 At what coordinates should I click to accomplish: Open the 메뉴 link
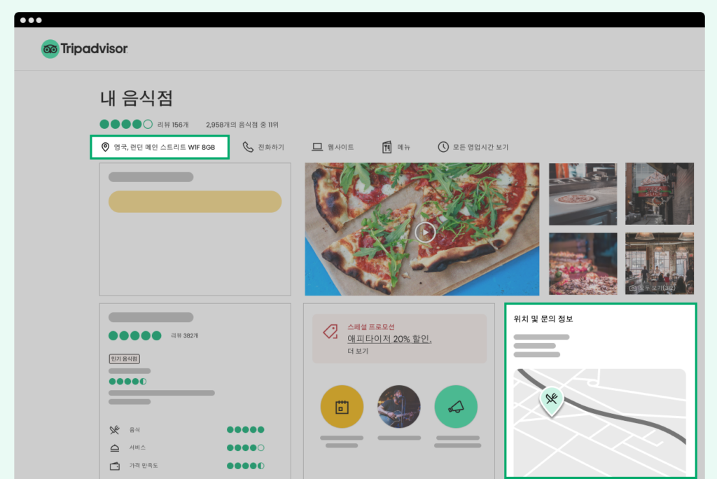403,147
